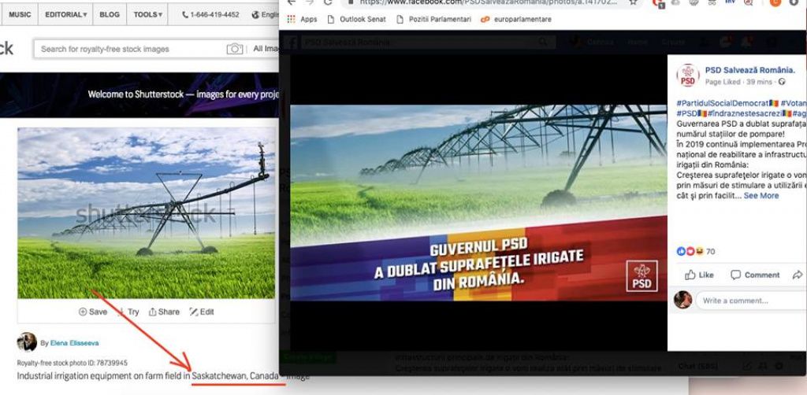Click the Chrome back arrow

[x=292, y=2]
